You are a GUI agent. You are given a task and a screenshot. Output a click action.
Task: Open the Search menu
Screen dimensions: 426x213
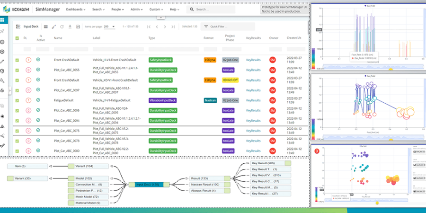click(x=98, y=9)
